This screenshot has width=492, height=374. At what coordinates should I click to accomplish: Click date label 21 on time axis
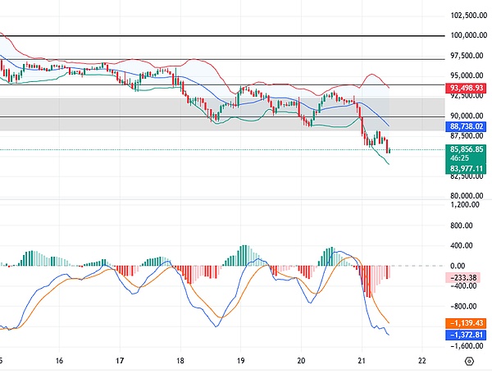coord(362,361)
